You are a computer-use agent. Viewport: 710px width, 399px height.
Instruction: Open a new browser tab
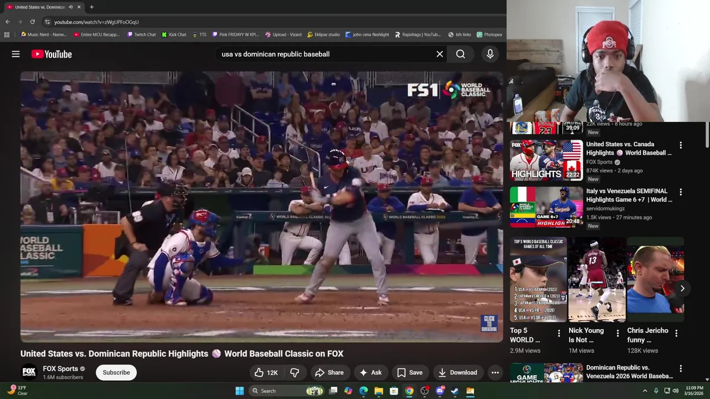tap(92, 7)
